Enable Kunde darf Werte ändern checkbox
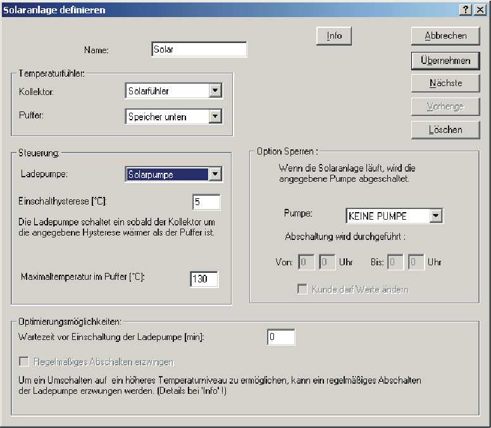 pyautogui.click(x=302, y=289)
